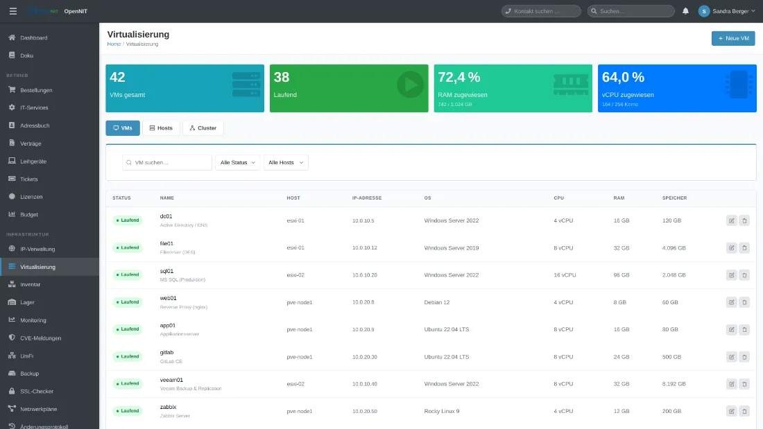Create a VM with Neue VM button
The image size is (763, 429).
pos(733,38)
